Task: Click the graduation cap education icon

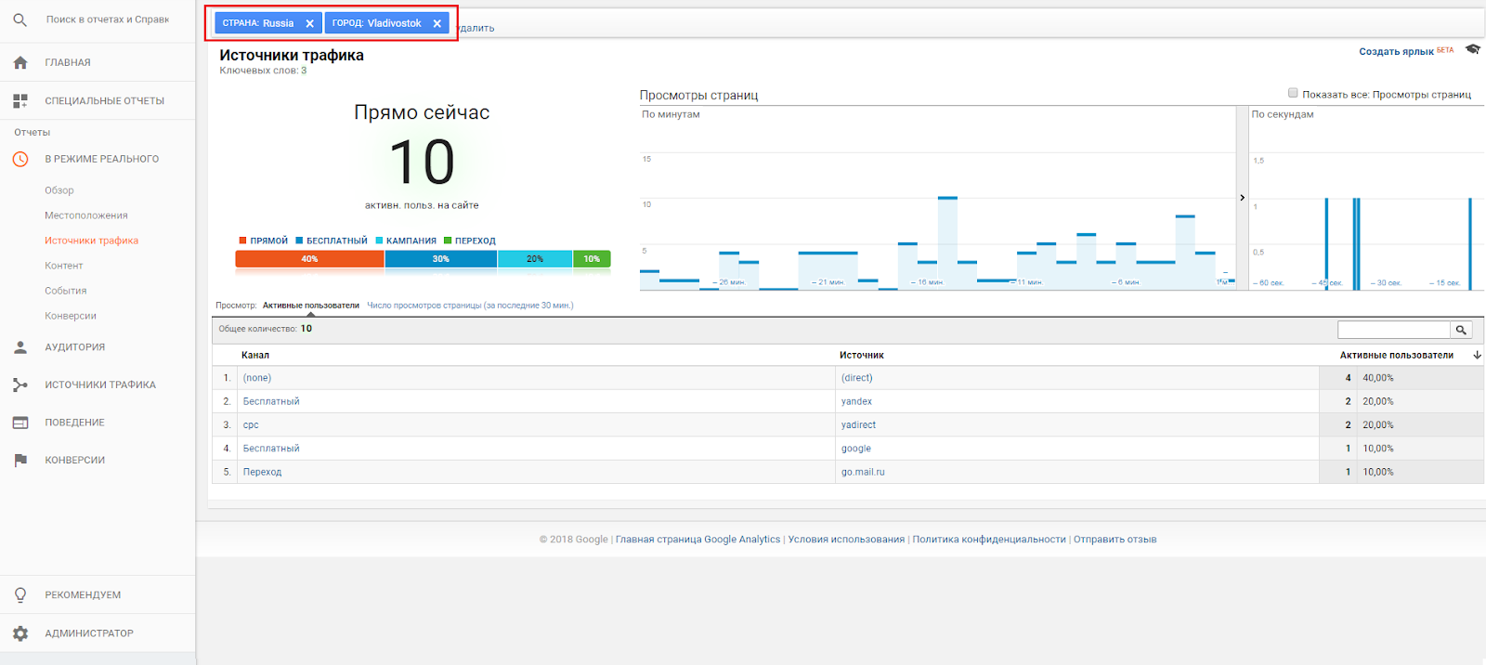Action: (x=1473, y=49)
